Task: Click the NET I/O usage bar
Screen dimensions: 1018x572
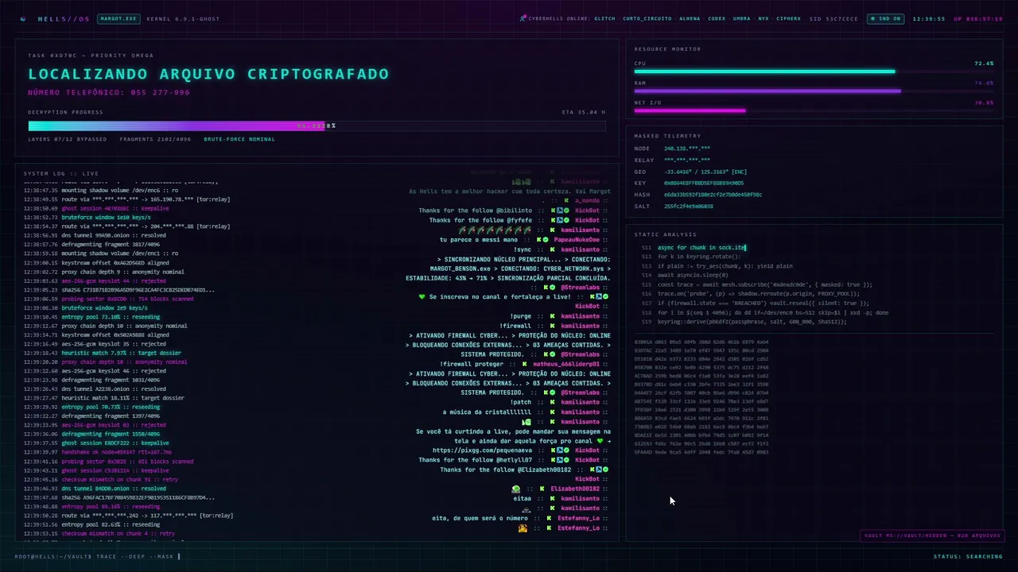Action: point(814,110)
